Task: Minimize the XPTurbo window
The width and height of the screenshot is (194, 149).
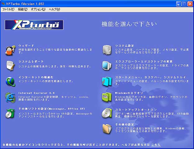Action: [x=178, y=4]
